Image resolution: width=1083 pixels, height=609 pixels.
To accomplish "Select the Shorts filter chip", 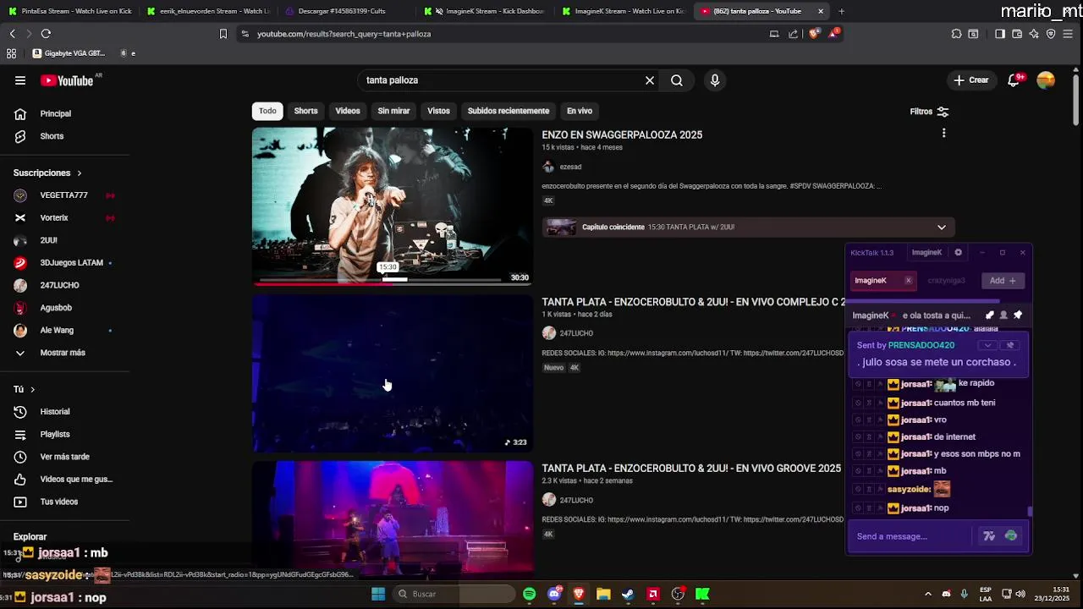I will click(305, 111).
